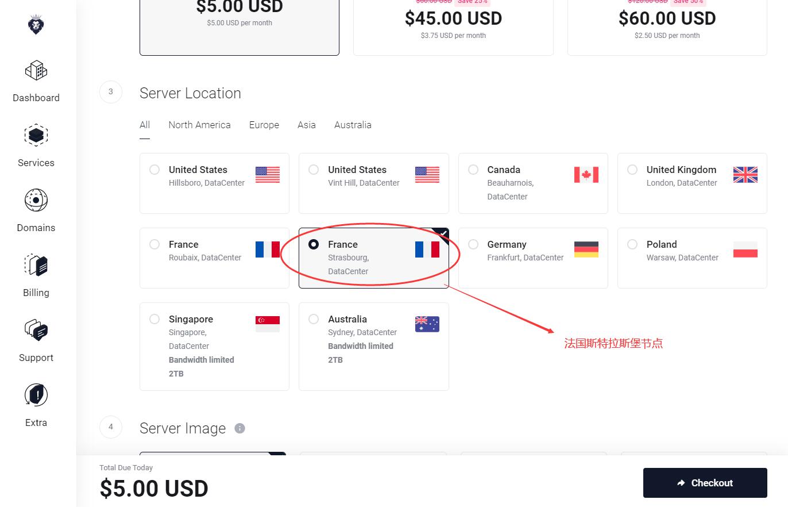The width and height of the screenshot is (788, 507).
Task: Open the Billing sidebar icon
Action: 36,266
